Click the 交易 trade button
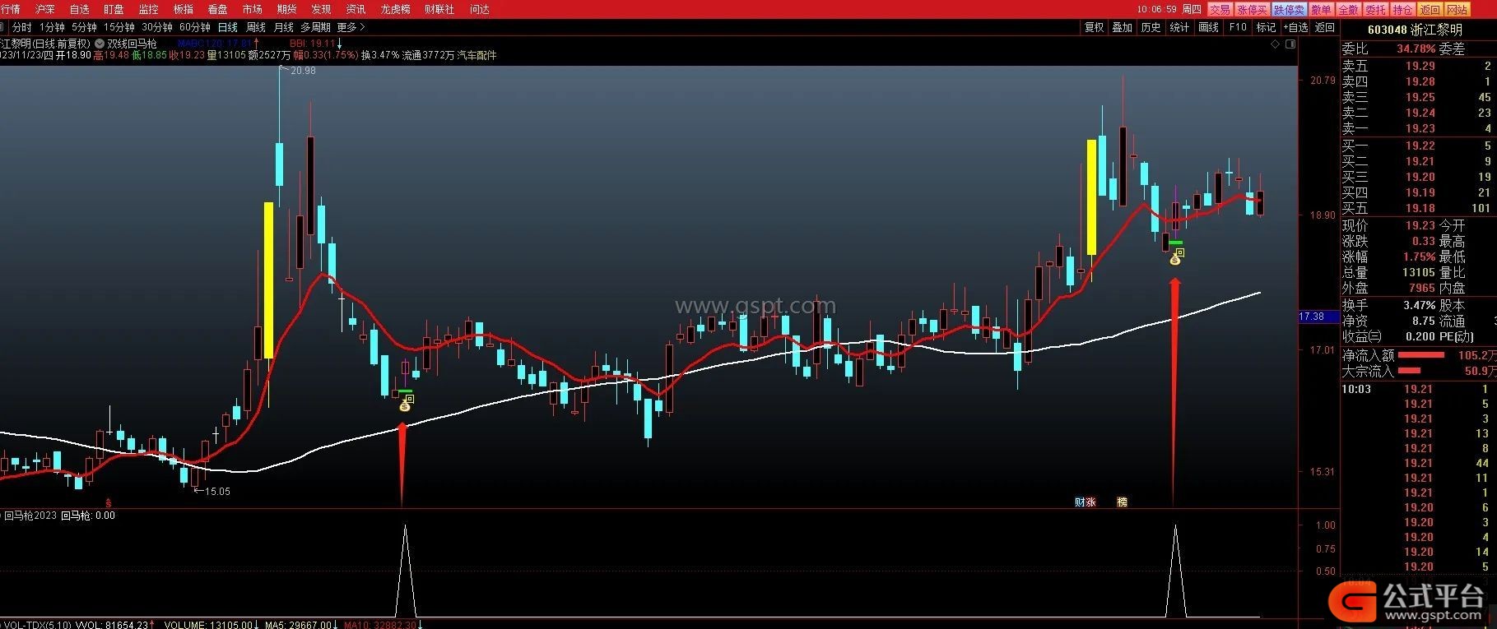1497x629 pixels. [x=1220, y=10]
